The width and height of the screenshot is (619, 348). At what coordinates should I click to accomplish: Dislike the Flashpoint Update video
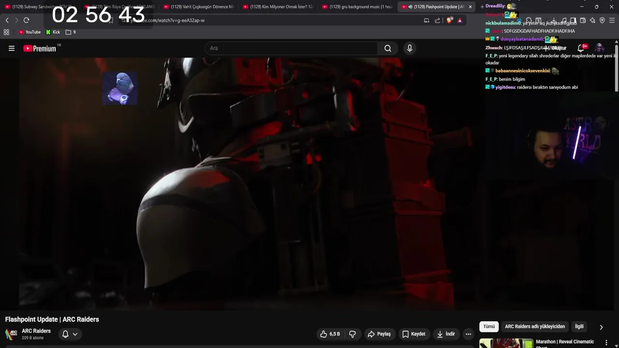(x=353, y=334)
